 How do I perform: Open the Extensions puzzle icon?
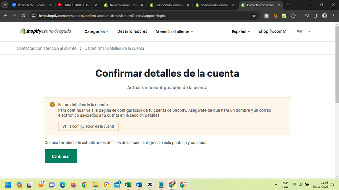pyautogui.click(x=293, y=16)
